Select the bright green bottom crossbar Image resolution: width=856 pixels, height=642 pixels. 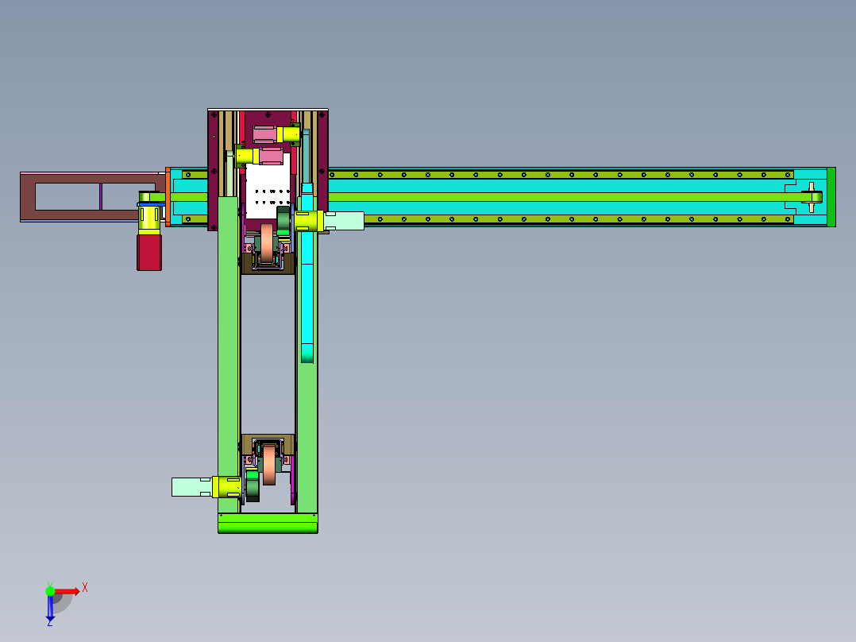point(268,523)
